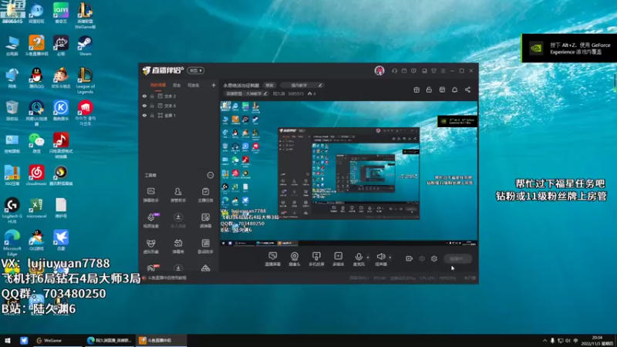
Task: Open 弹幕秀 tool in toolbox
Action: pos(178,246)
